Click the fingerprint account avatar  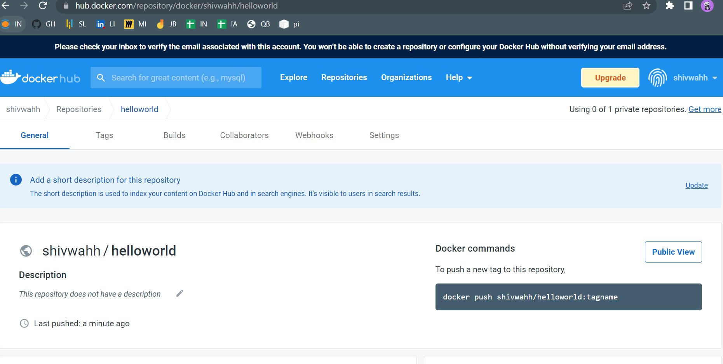pyautogui.click(x=657, y=78)
